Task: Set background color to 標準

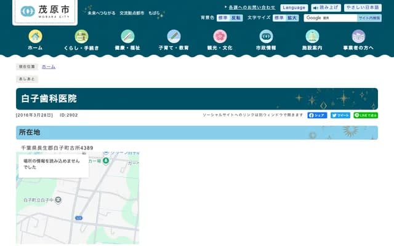Action: click(223, 18)
